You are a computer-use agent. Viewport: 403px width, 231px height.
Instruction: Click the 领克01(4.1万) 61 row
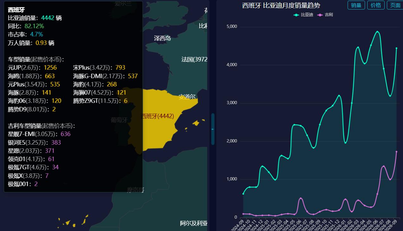pos(31,159)
